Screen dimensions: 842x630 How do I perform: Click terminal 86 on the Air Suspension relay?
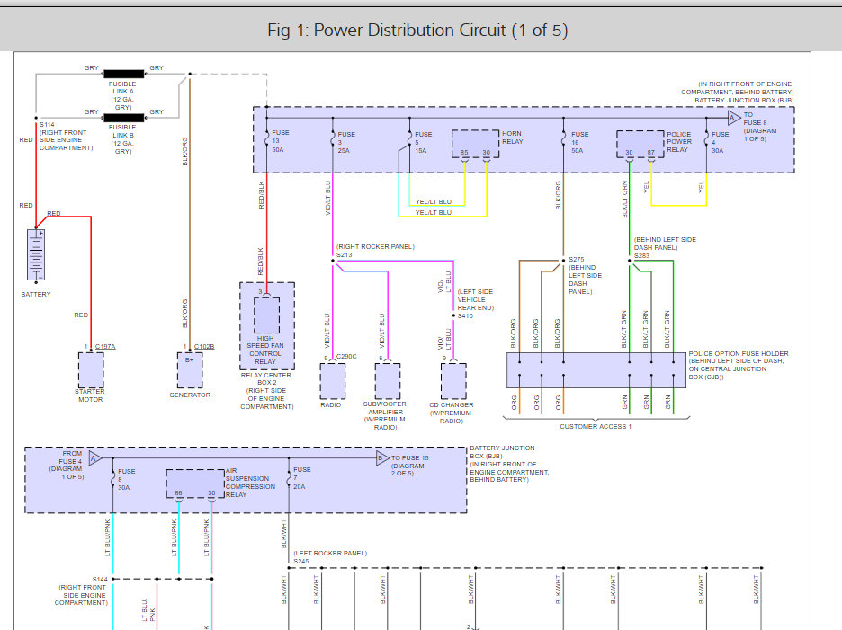pyautogui.click(x=178, y=493)
